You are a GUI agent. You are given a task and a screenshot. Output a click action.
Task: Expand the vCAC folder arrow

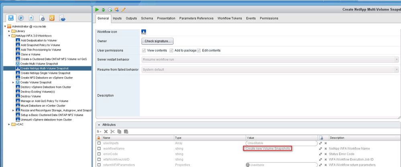[9, 124]
